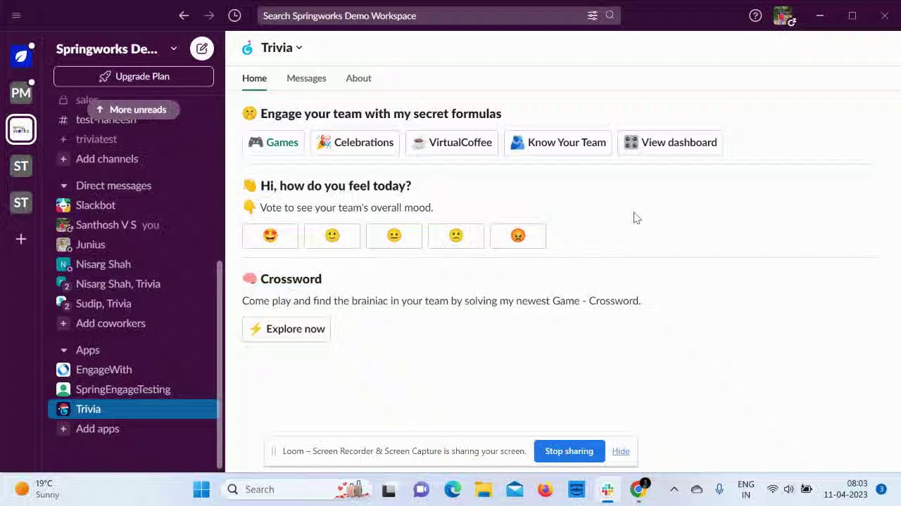The height and width of the screenshot is (506, 901).
Task: Vote the star-struck mood emoji
Action: (270, 236)
